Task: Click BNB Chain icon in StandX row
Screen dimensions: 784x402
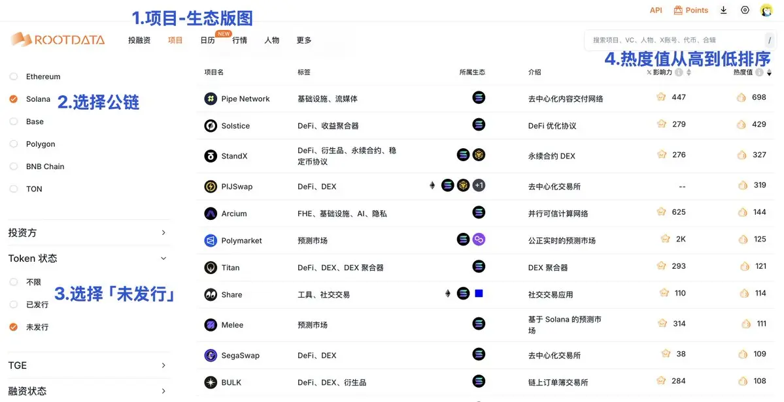Action: (479, 155)
